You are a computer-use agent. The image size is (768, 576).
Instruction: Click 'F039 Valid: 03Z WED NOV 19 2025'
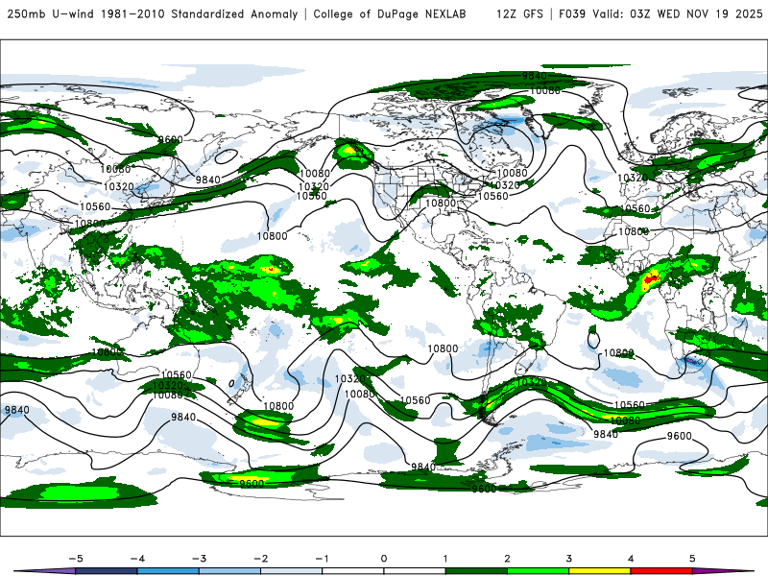[x=660, y=14]
